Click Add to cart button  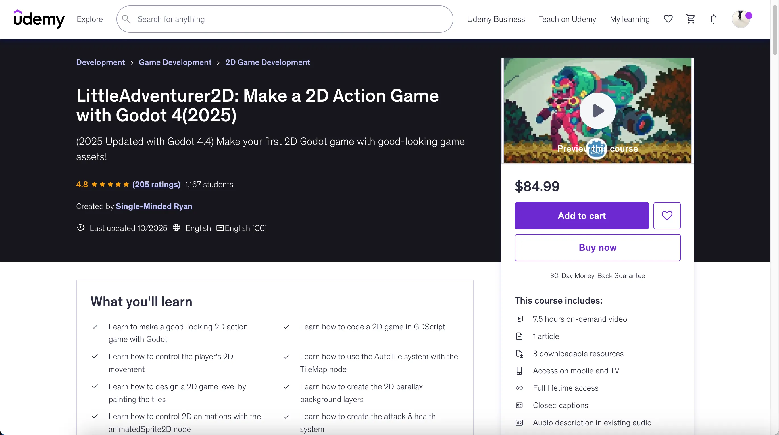[x=581, y=216]
